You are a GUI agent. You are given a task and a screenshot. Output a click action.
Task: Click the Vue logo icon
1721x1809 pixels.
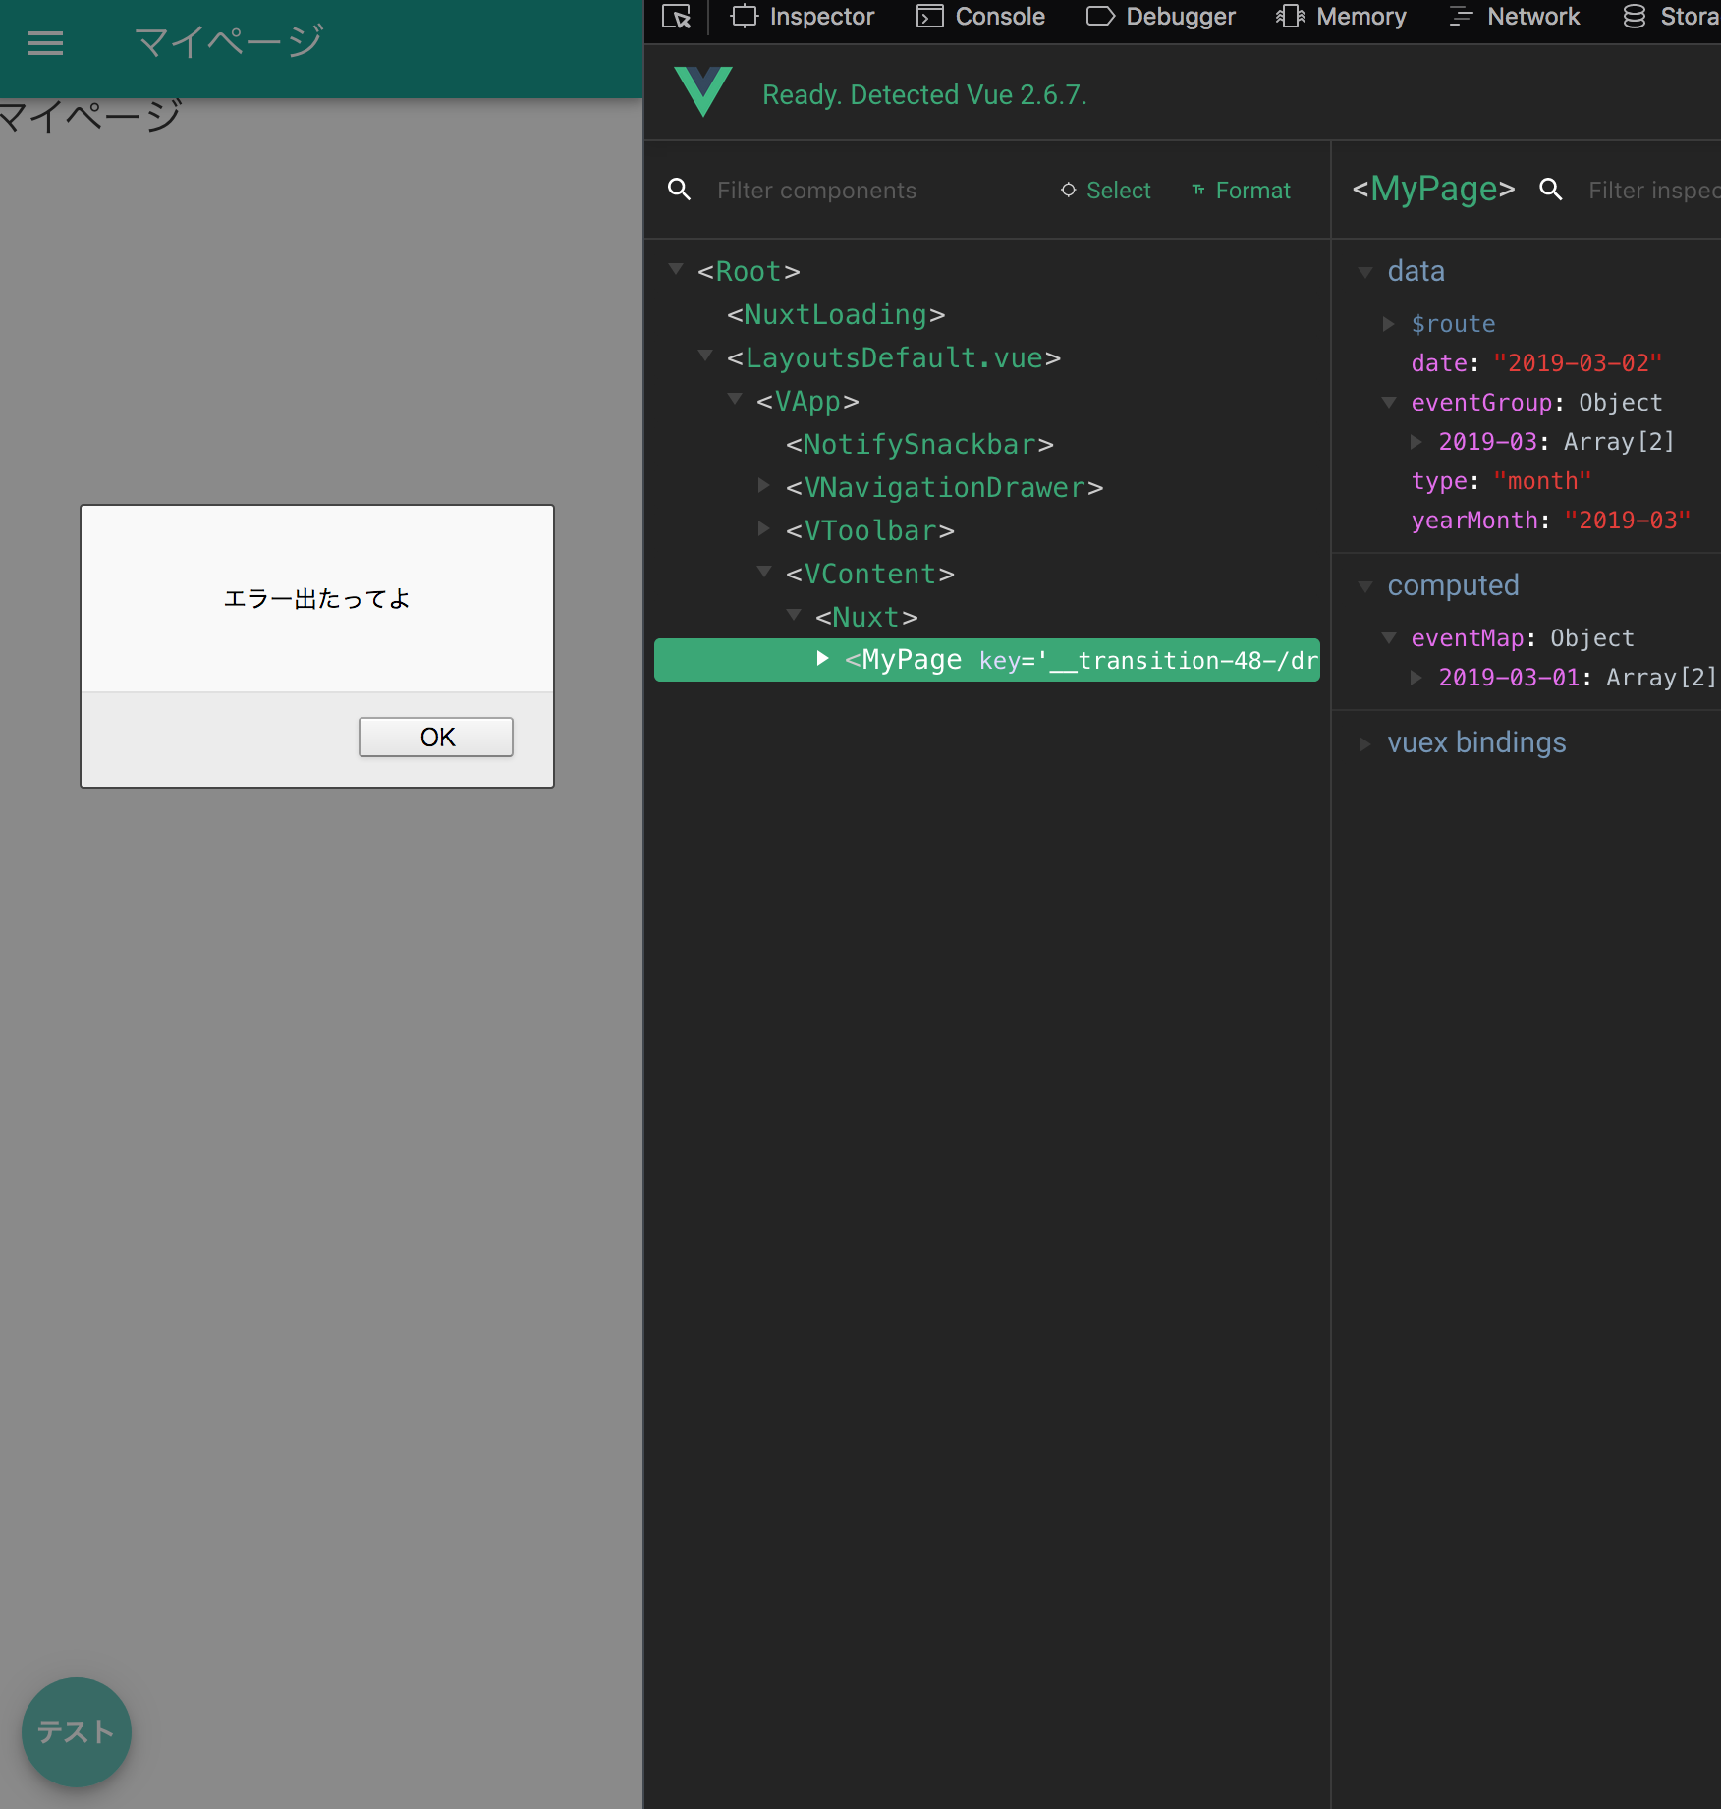(703, 92)
